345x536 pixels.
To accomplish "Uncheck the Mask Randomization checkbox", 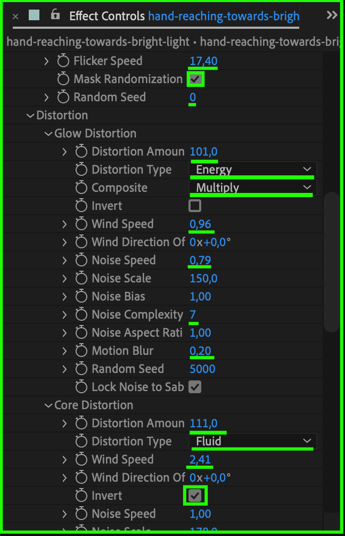I will click(x=195, y=79).
